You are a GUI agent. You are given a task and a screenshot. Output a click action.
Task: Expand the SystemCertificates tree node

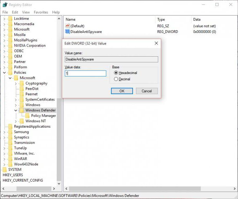click(x=16, y=100)
